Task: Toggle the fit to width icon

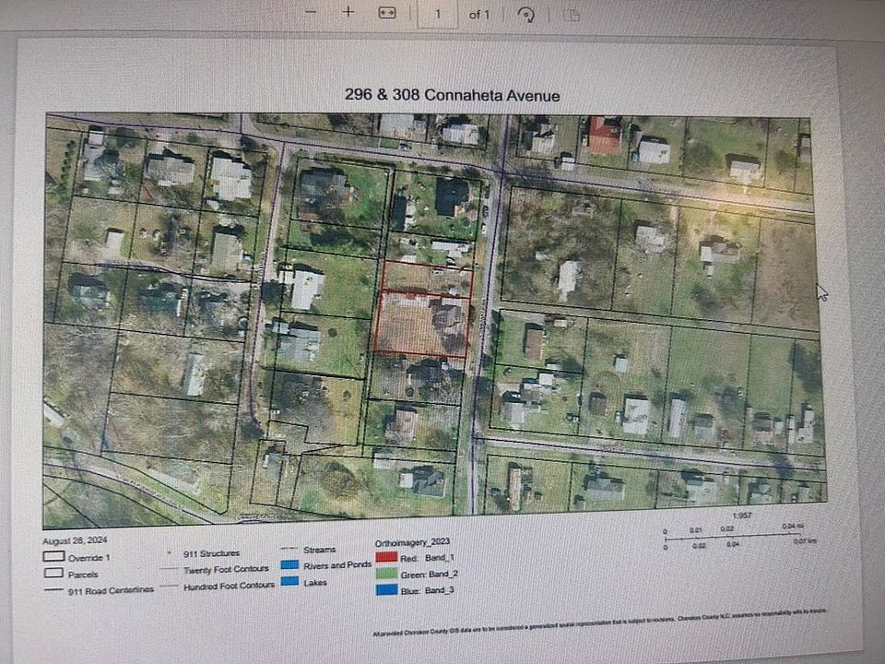Action: click(387, 13)
